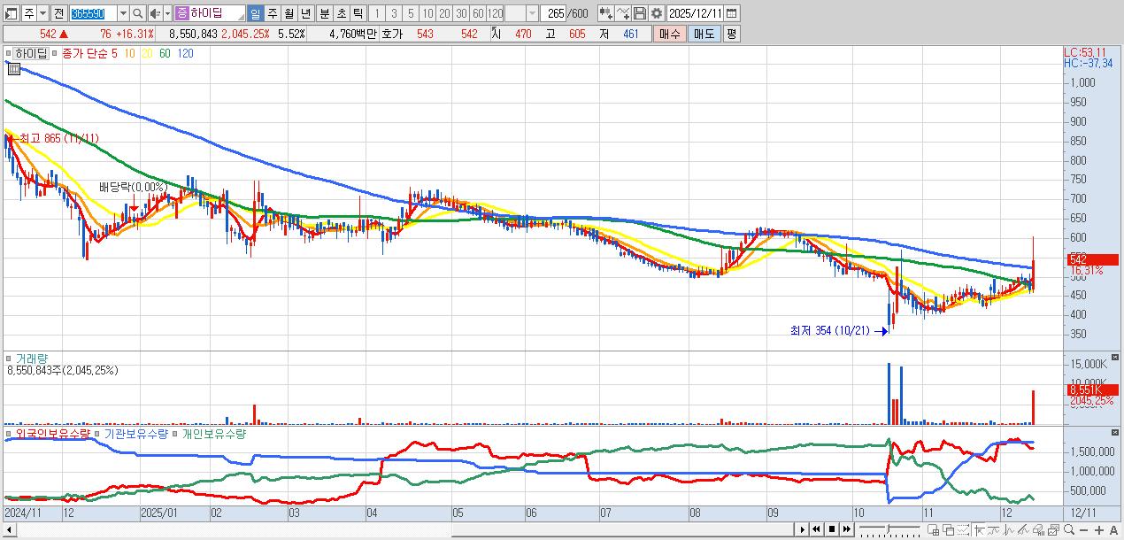Select the 일 daily period toggle
The image size is (1124, 540).
[x=255, y=13]
